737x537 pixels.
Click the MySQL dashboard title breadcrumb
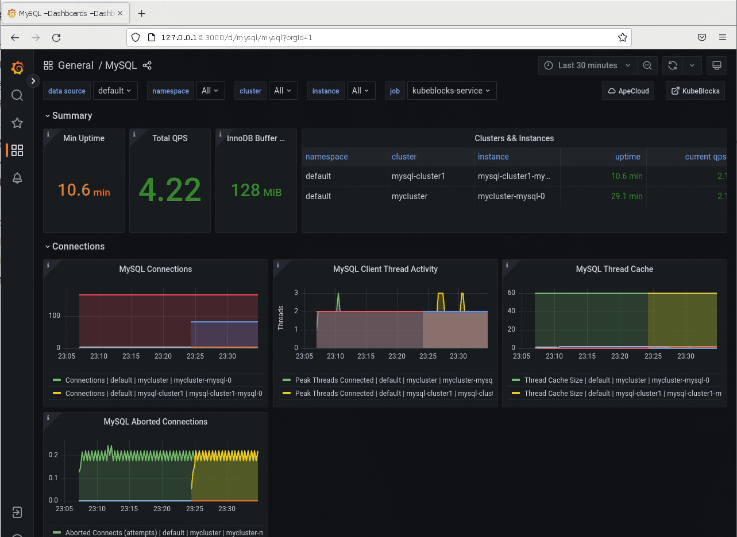click(121, 65)
